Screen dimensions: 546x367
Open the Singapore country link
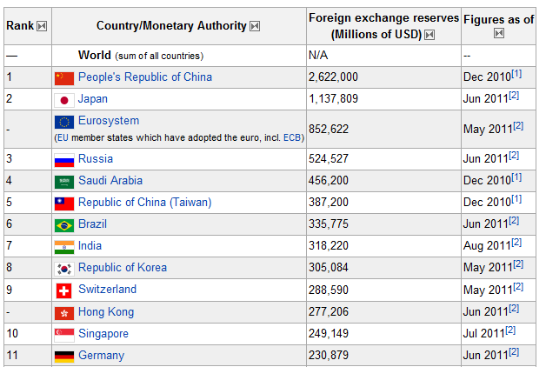click(x=103, y=334)
